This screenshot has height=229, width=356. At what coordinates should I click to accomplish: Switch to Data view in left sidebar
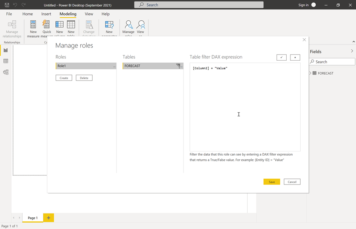point(5,61)
